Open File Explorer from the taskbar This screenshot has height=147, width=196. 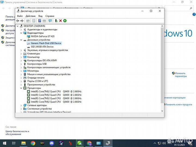coord(23,143)
